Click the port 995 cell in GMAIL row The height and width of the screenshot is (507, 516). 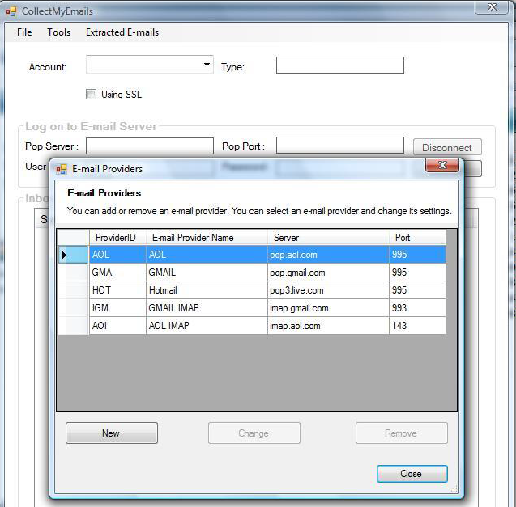[x=417, y=273]
